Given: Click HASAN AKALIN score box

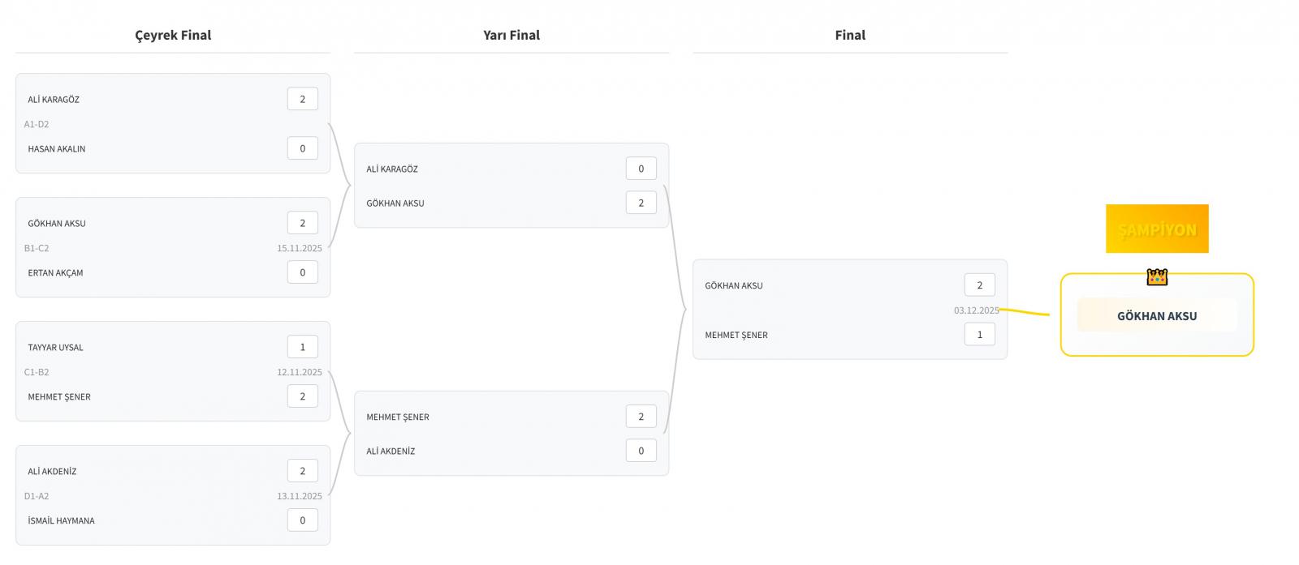Looking at the screenshot, I should coord(302,148).
